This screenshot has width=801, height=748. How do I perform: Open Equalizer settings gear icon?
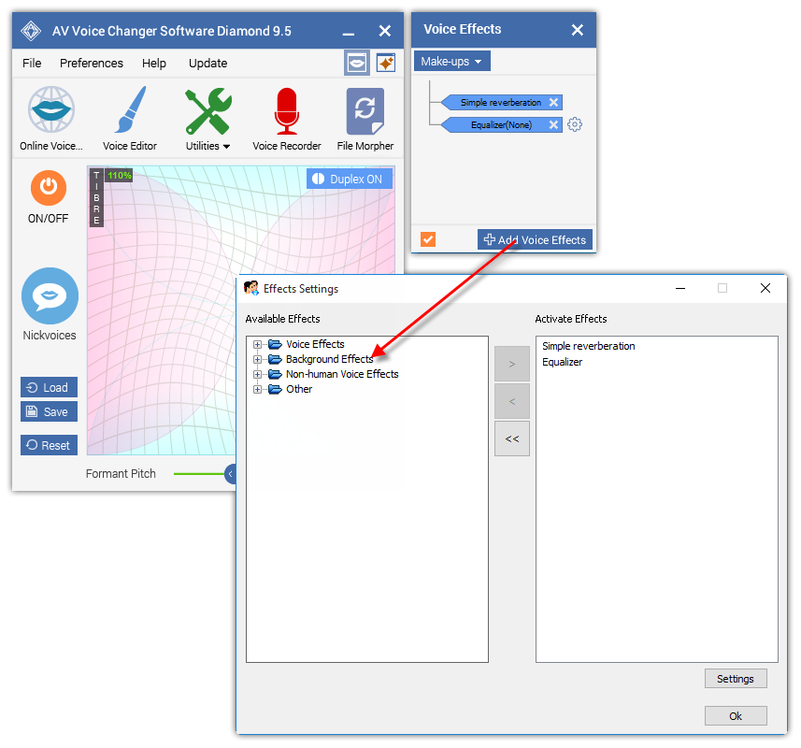[x=575, y=124]
